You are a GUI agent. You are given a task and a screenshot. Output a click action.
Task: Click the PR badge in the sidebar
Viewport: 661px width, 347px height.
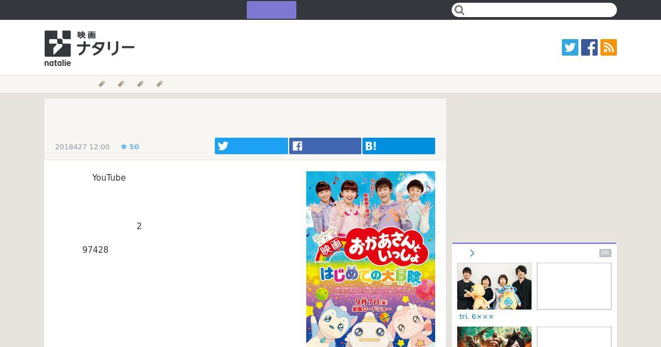(x=605, y=253)
